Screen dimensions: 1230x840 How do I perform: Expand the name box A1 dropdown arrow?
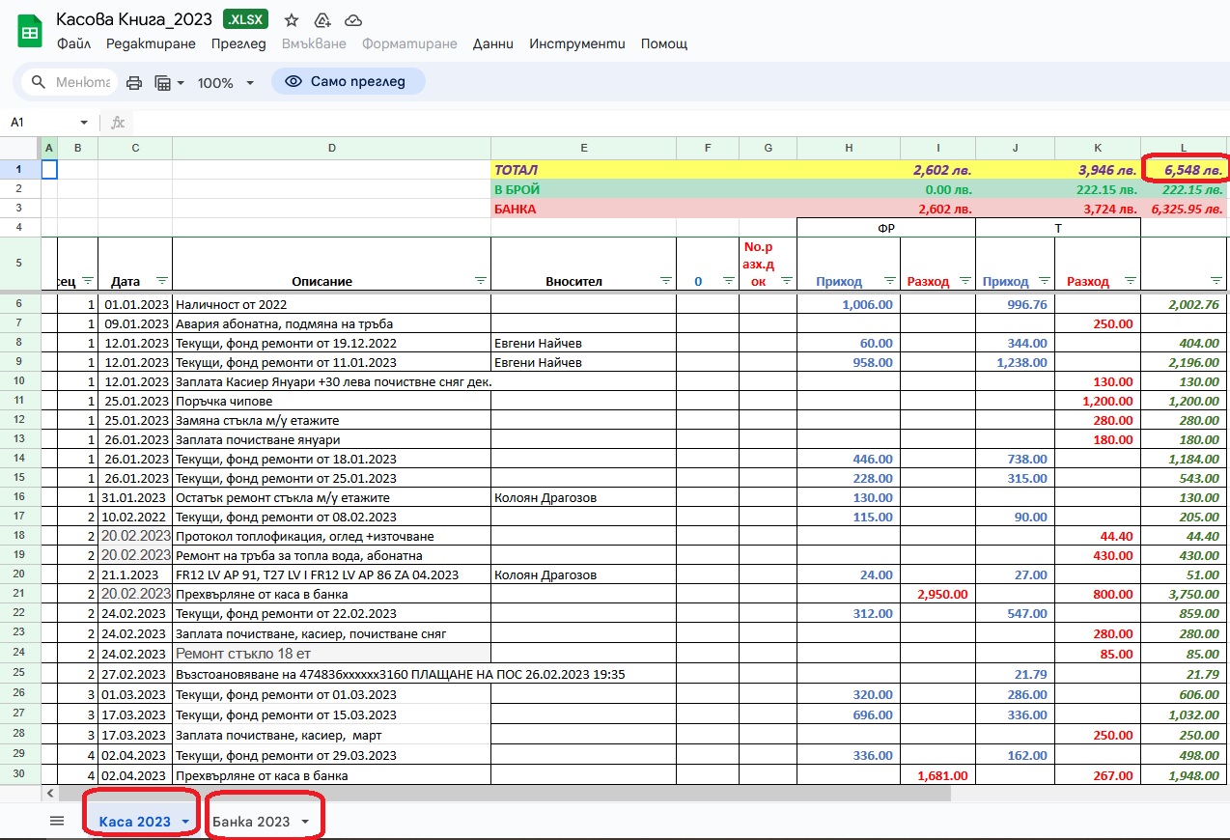coord(84,123)
